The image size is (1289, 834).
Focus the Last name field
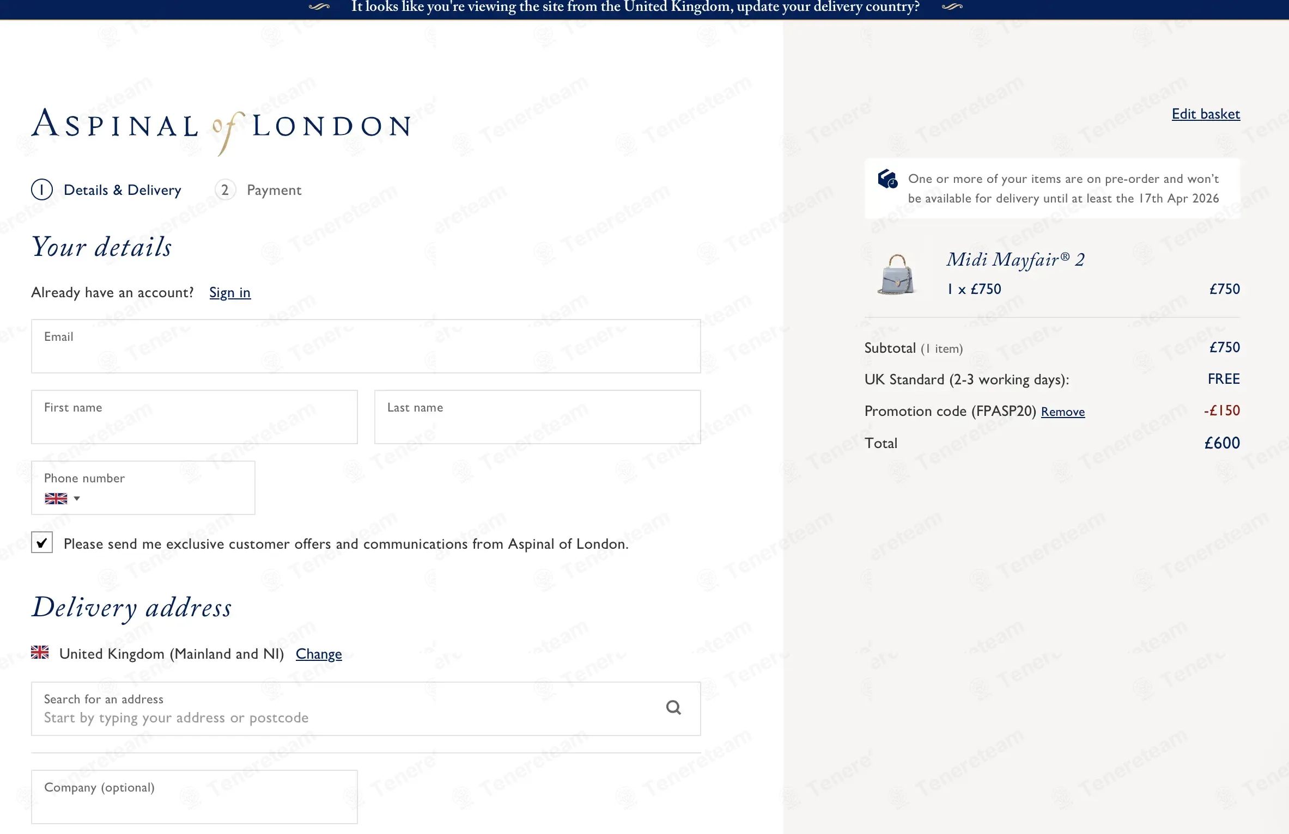point(537,417)
